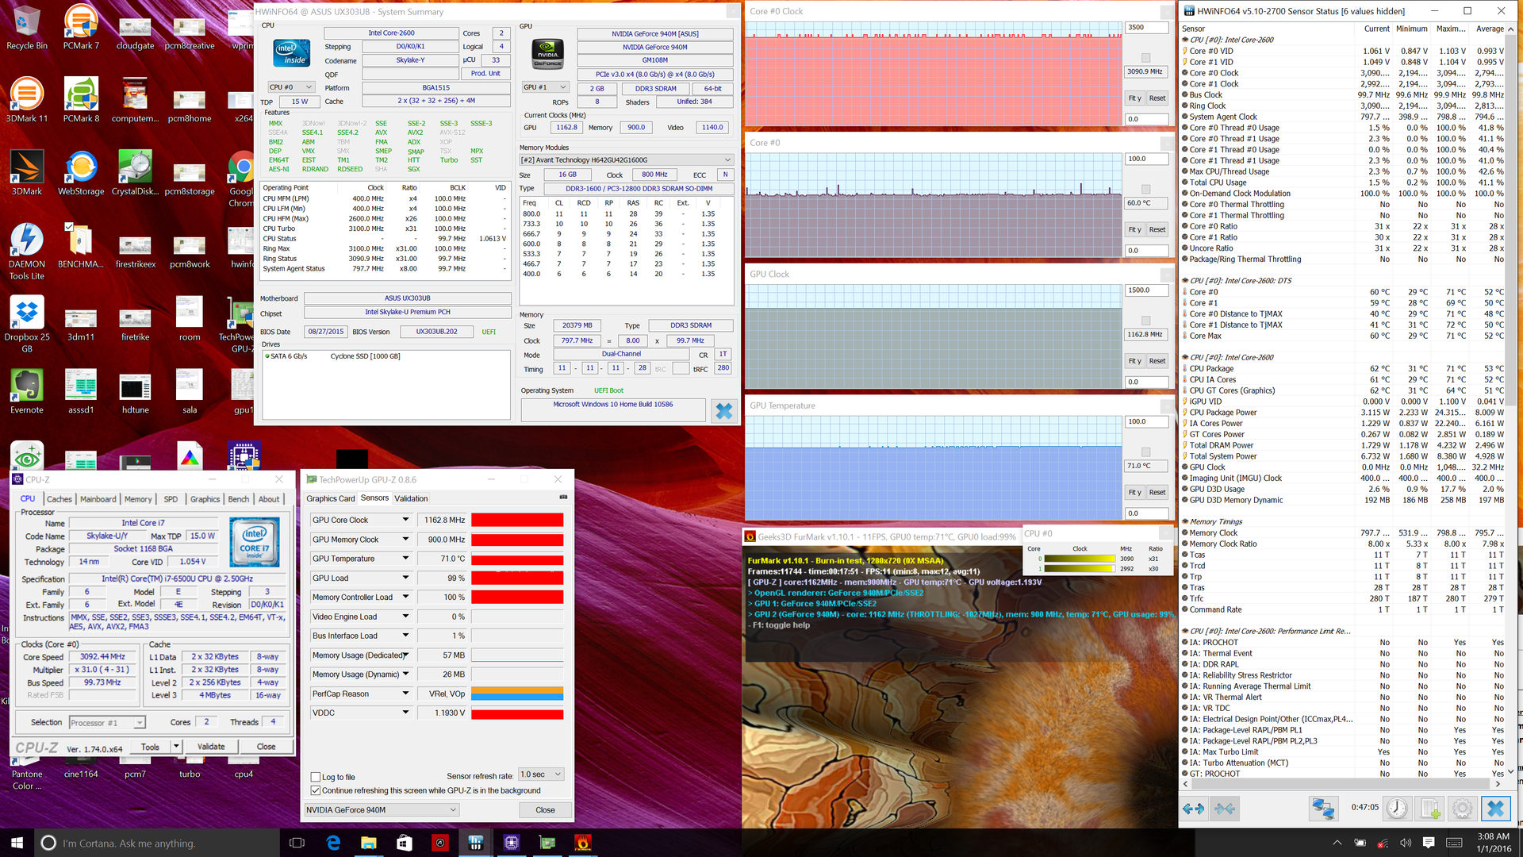Open HWiNFO sensor settings gear icon

point(1463,809)
